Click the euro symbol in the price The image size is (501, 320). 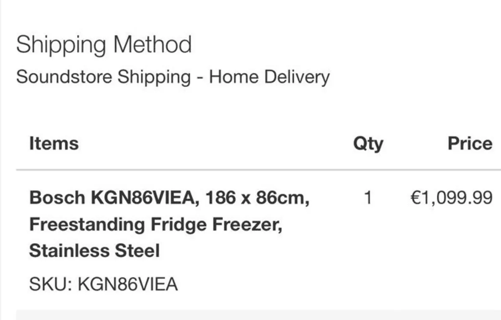415,198
